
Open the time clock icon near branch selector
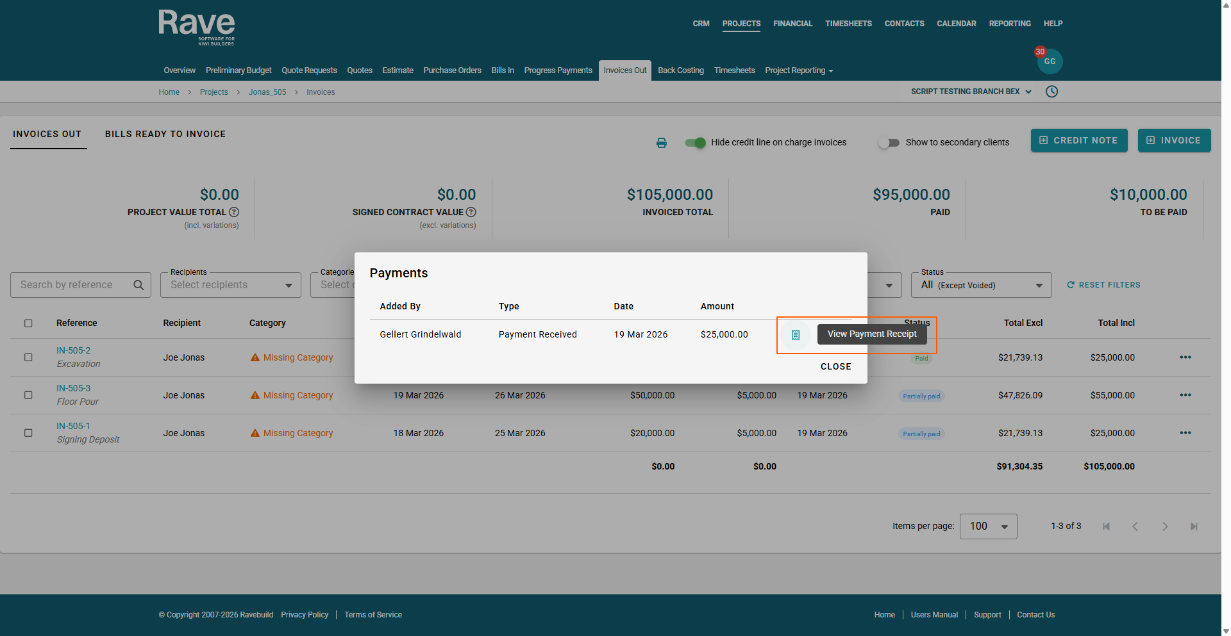click(1051, 92)
